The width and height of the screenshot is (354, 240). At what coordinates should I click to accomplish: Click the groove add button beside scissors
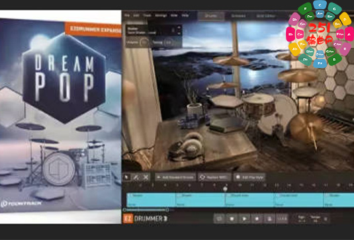[175, 177]
